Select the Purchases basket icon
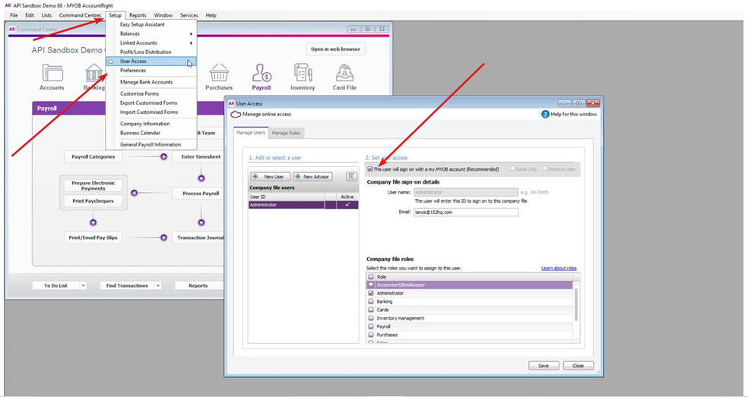The height and width of the screenshot is (397, 748). click(219, 73)
